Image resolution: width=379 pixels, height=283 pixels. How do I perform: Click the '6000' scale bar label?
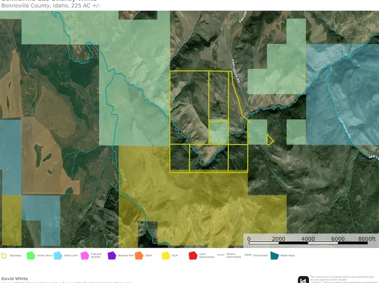[338, 239]
